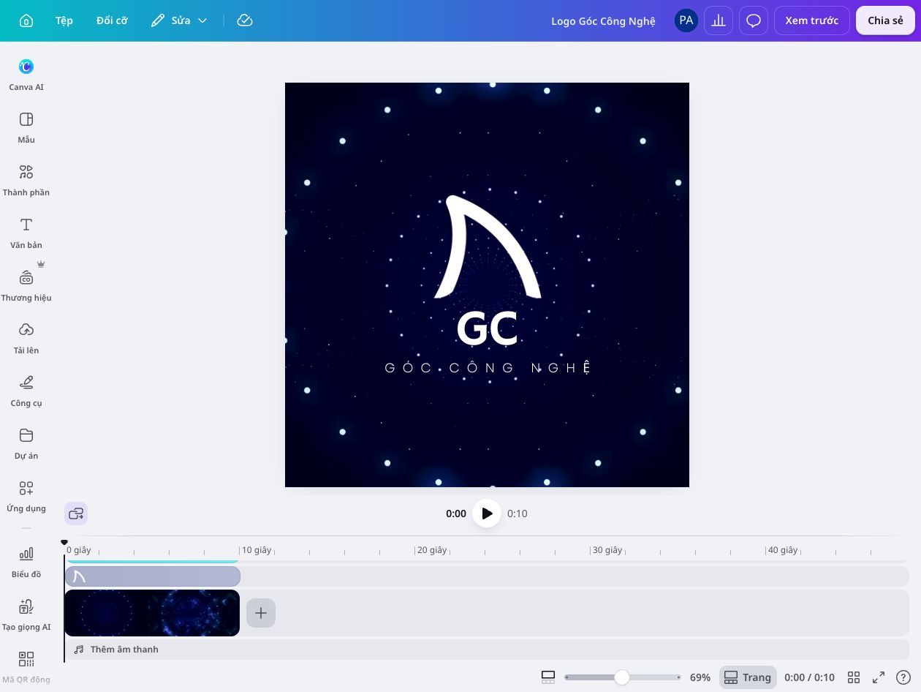Viewport: 921px width, 692px height.
Task: Adjust the zoom slider handle
Action: click(621, 677)
